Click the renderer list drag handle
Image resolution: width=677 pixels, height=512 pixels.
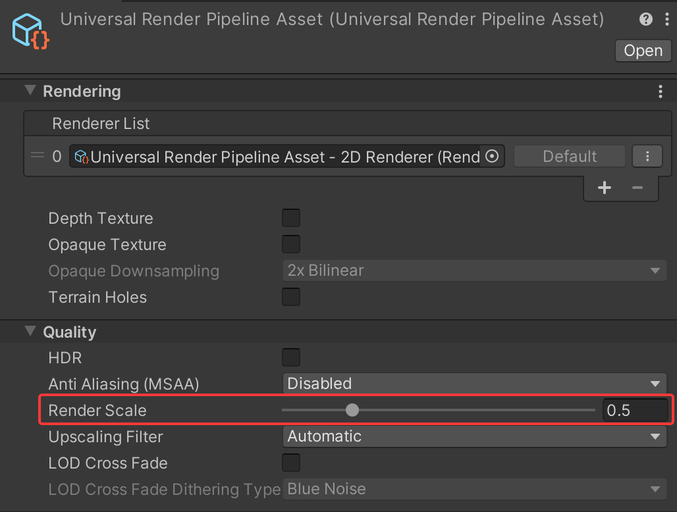(38, 156)
